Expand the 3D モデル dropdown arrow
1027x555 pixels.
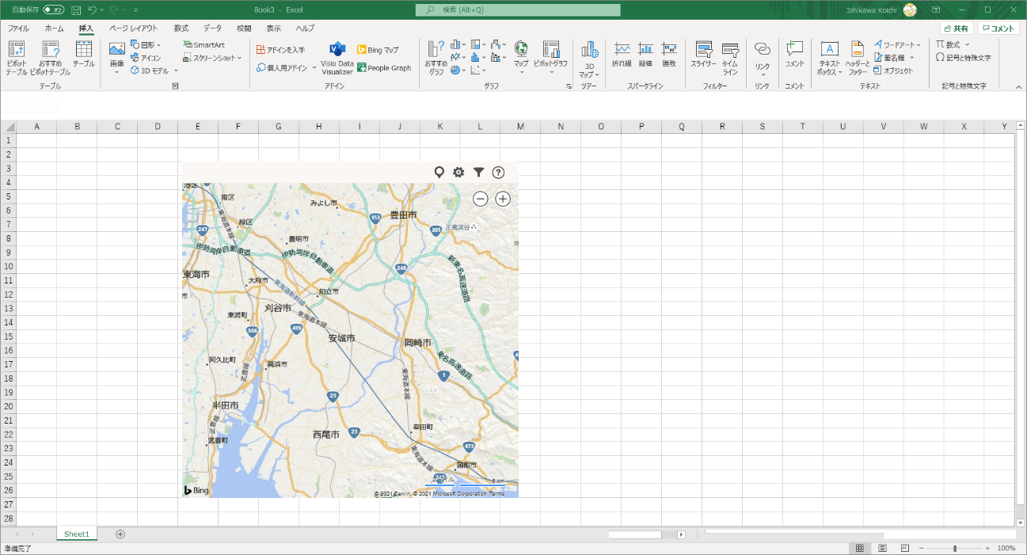(x=175, y=70)
